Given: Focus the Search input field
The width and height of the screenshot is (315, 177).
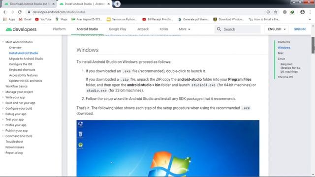Looking at the screenshot, I should (x=238, y=29).
